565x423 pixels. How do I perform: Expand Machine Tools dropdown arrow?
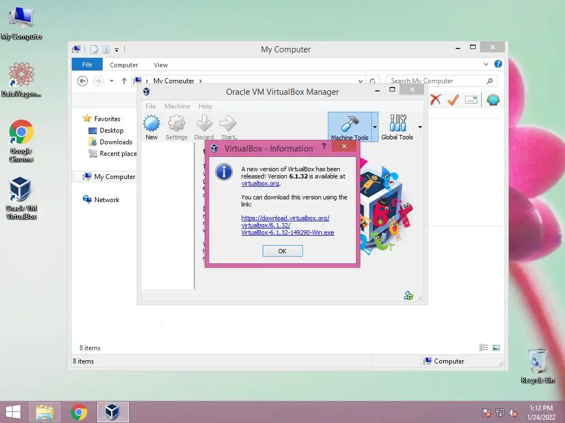[375, 127]
